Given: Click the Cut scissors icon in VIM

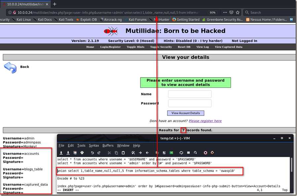Looking at the screenshot, I should pos(109,153).
